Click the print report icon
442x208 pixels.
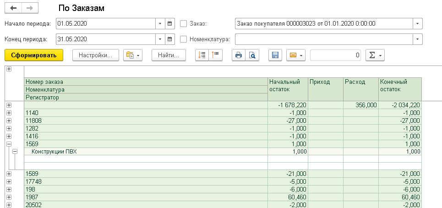pos(238,55)
